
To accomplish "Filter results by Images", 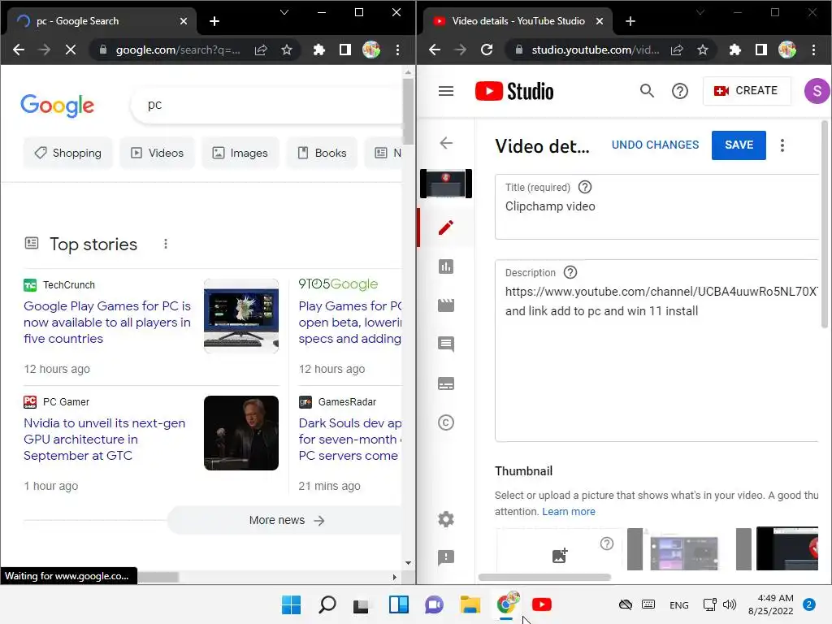I will tap(240, 153).
